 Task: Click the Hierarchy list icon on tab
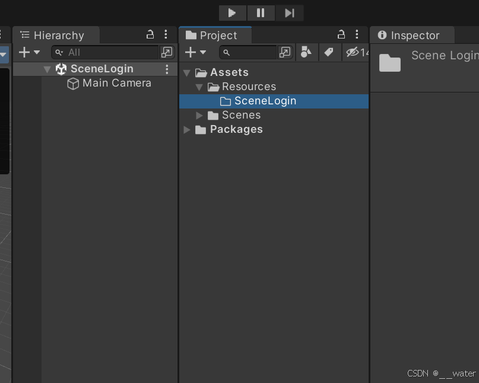25,35
